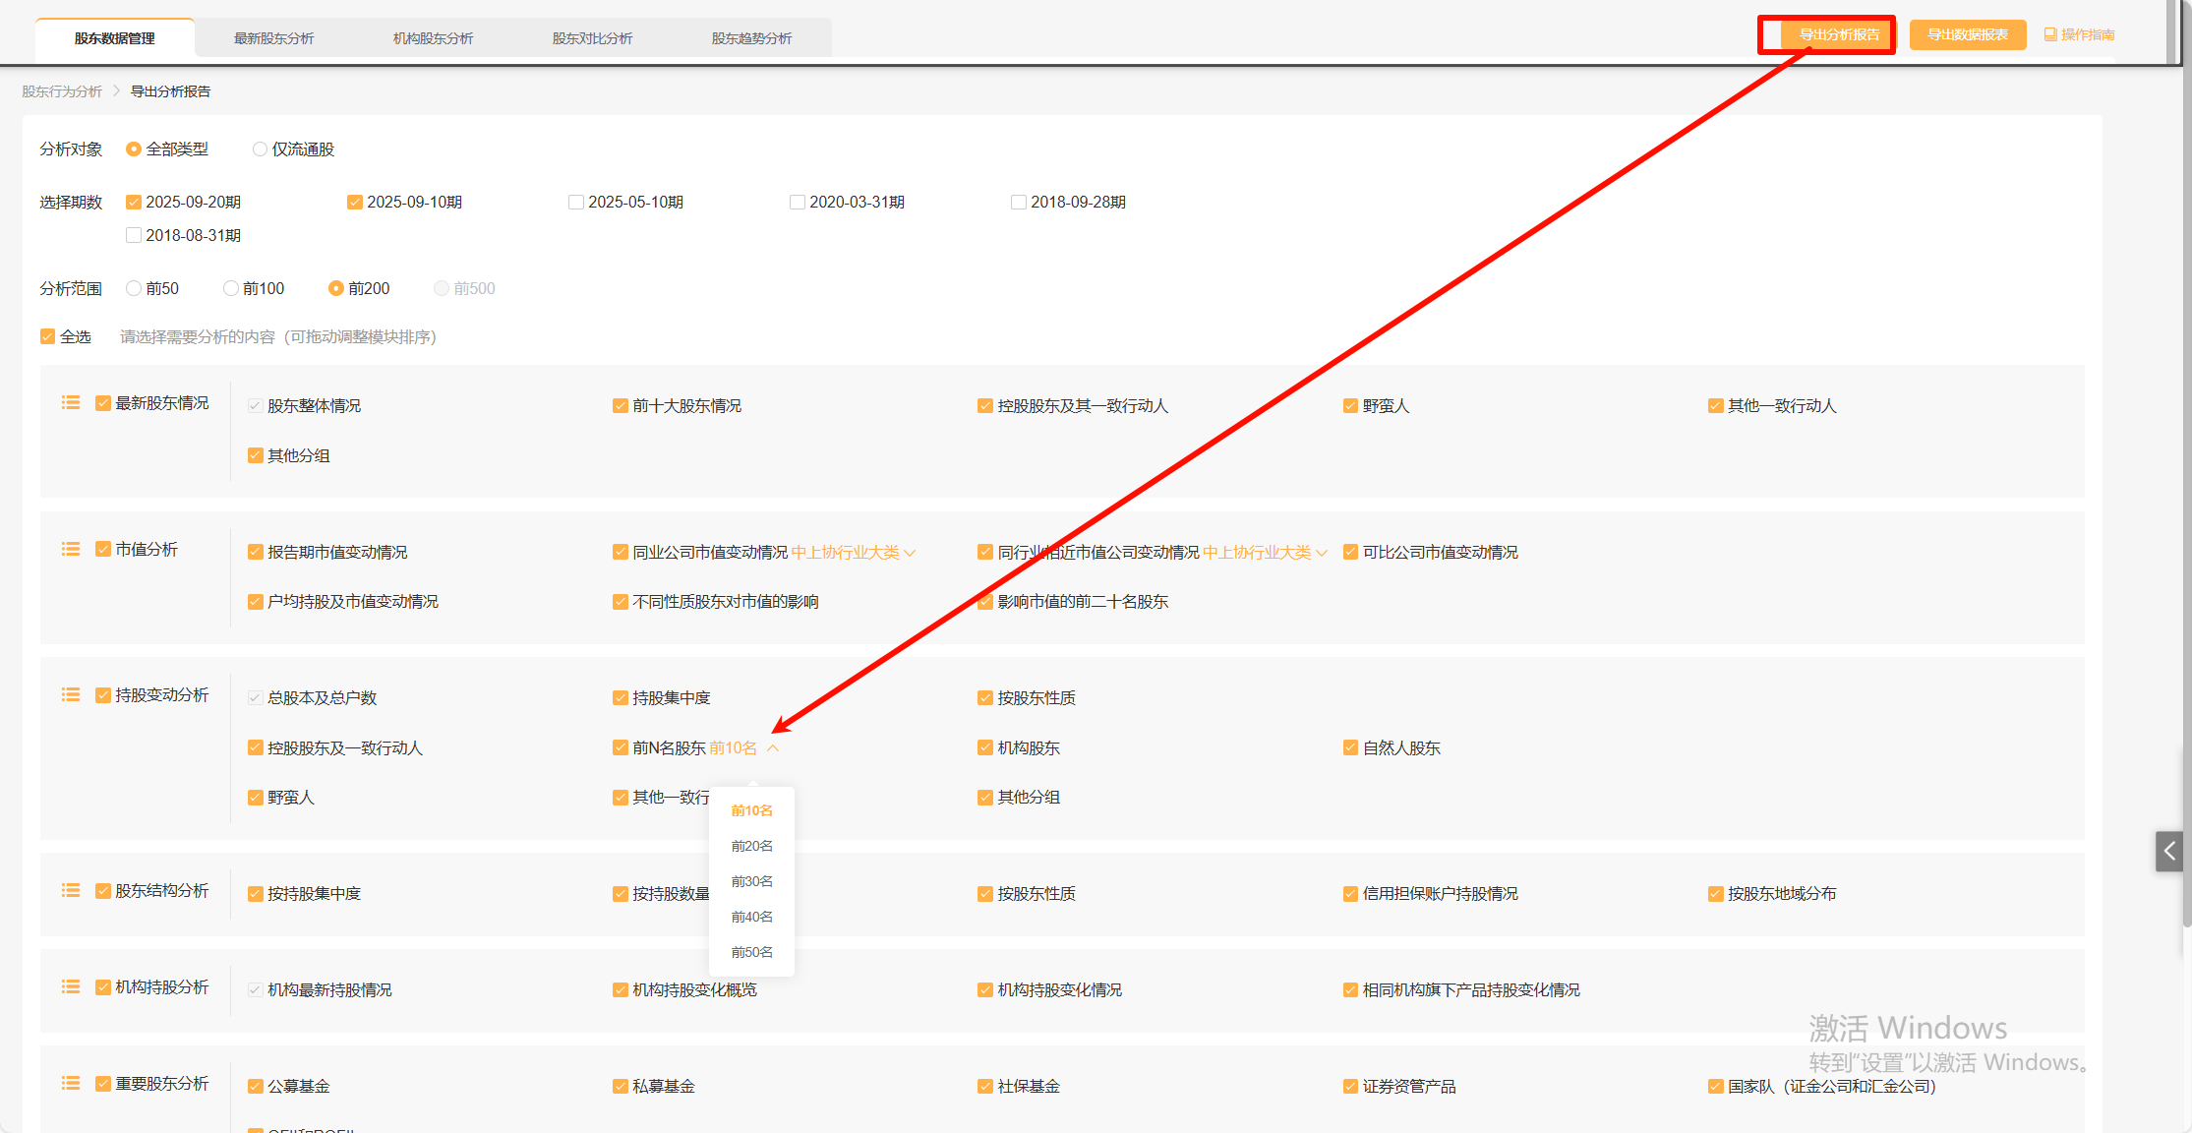Click drag-handle icon beside 重要股东分析

click(x=71, y=1083)
